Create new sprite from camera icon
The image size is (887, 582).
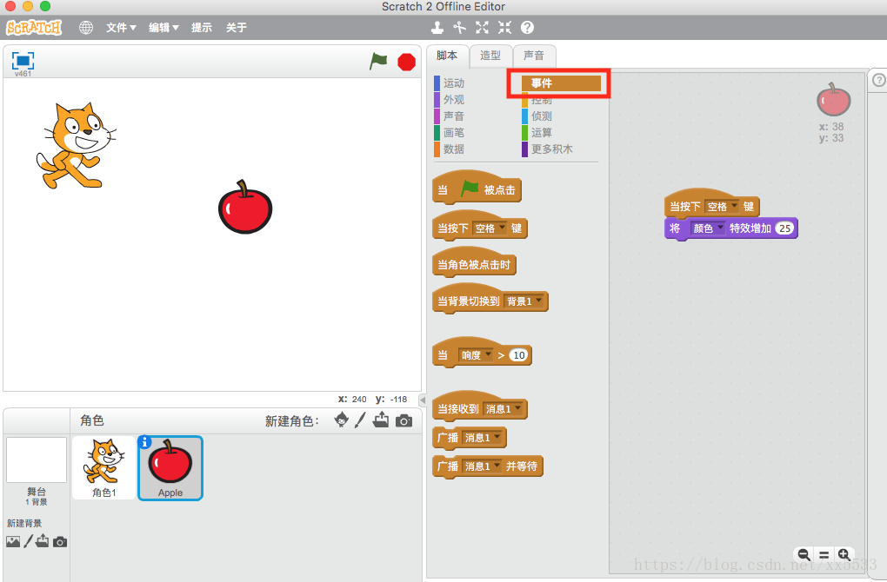click(403, 421)
